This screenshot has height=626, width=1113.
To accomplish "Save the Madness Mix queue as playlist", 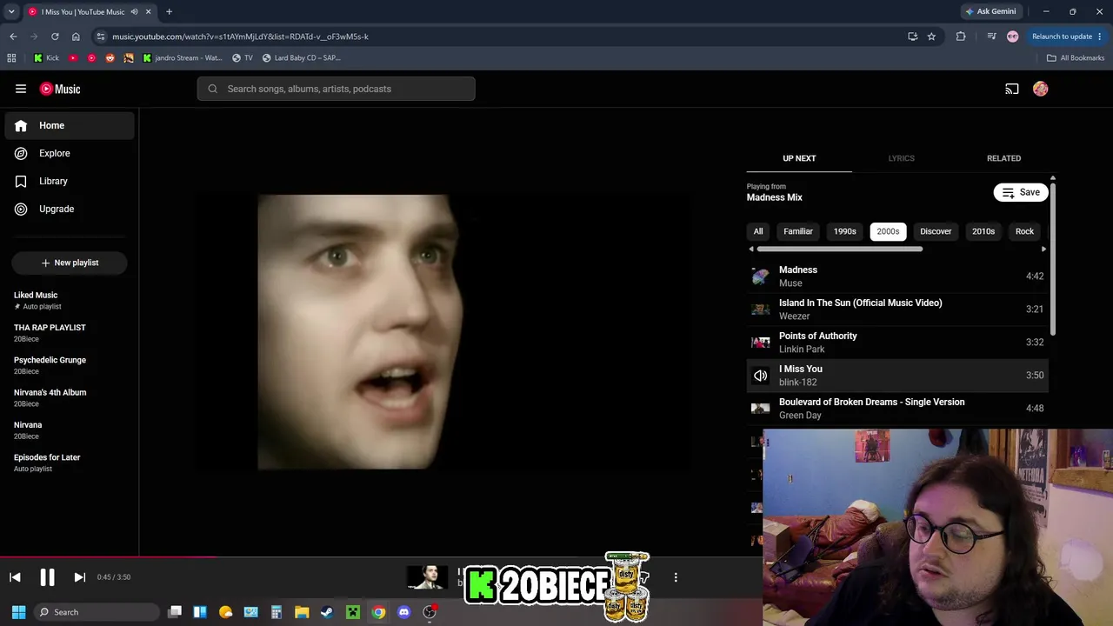I will pyautogui.click(x=1021, y=192).
